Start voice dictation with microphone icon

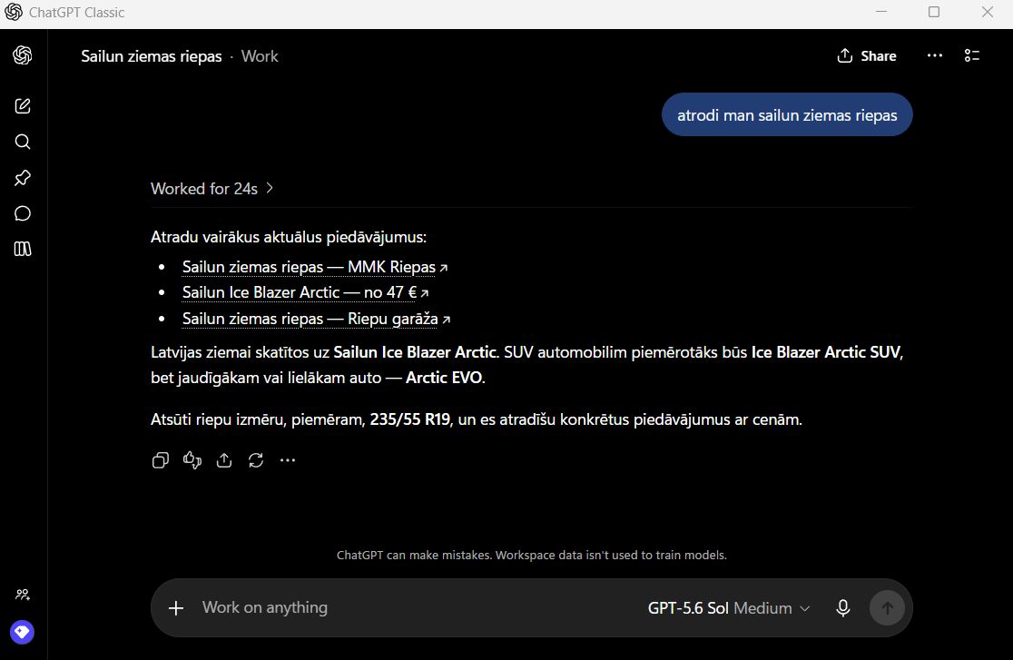(x=842, y=607)
